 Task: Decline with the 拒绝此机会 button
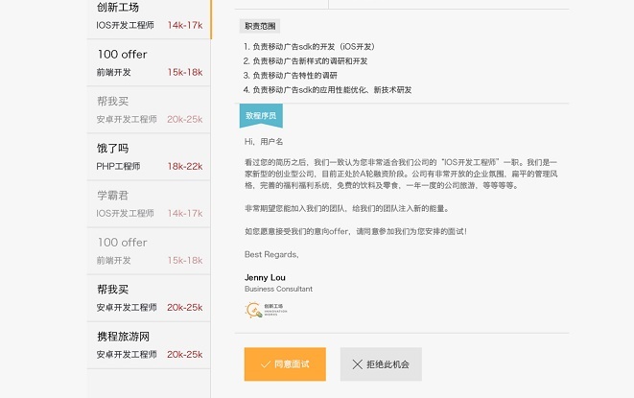[x=381, y=364]
